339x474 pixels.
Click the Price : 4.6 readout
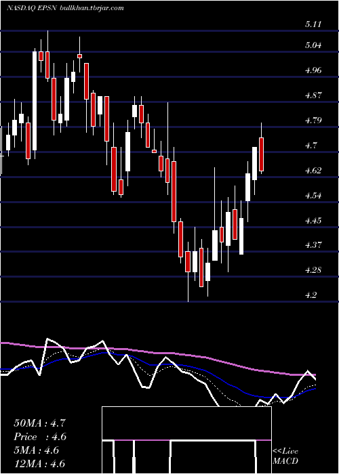[x=39, y=437]
